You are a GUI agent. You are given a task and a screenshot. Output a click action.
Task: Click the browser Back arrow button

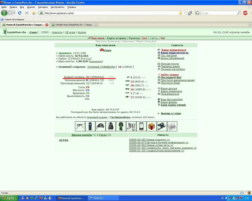4,13
